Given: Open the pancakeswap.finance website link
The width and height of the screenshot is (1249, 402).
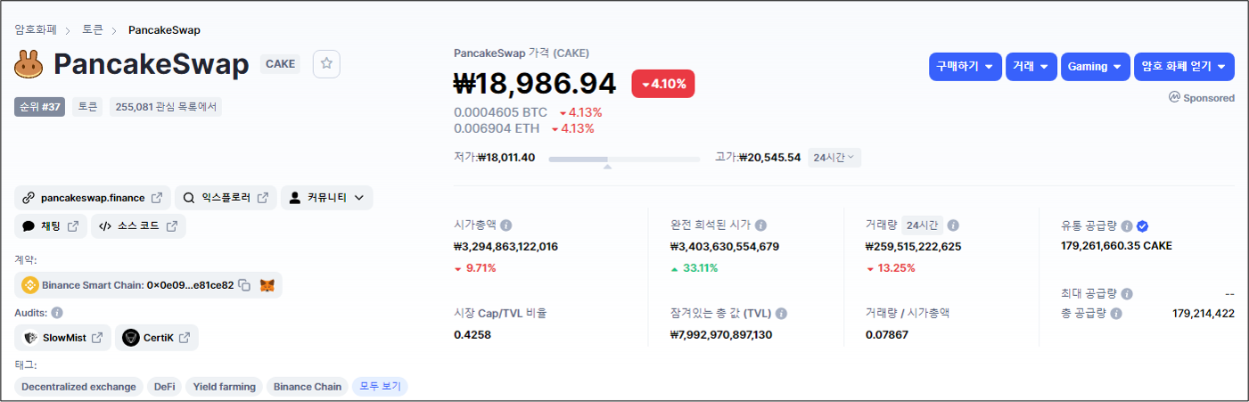Looking at the screenshot, I should [x=92, y=198].
